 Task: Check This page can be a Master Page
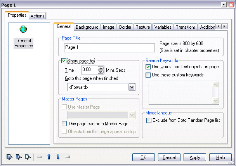pos(64,124)
